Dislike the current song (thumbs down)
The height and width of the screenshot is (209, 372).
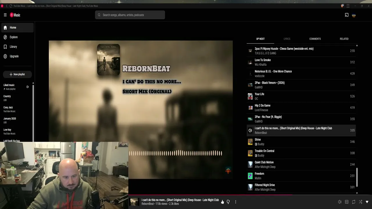(228, 202)
